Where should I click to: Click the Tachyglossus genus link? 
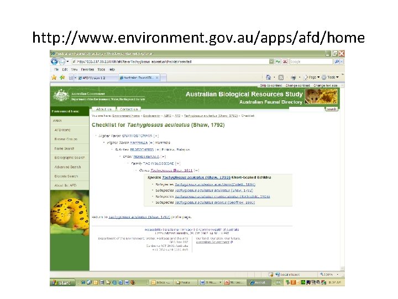171,171
